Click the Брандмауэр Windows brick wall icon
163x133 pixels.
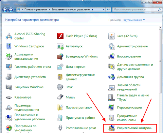click(x=60, y=56)
